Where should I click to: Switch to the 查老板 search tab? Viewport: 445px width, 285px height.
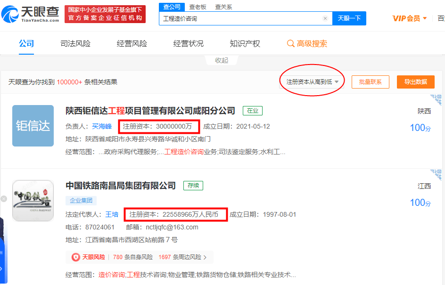(198, 7)
